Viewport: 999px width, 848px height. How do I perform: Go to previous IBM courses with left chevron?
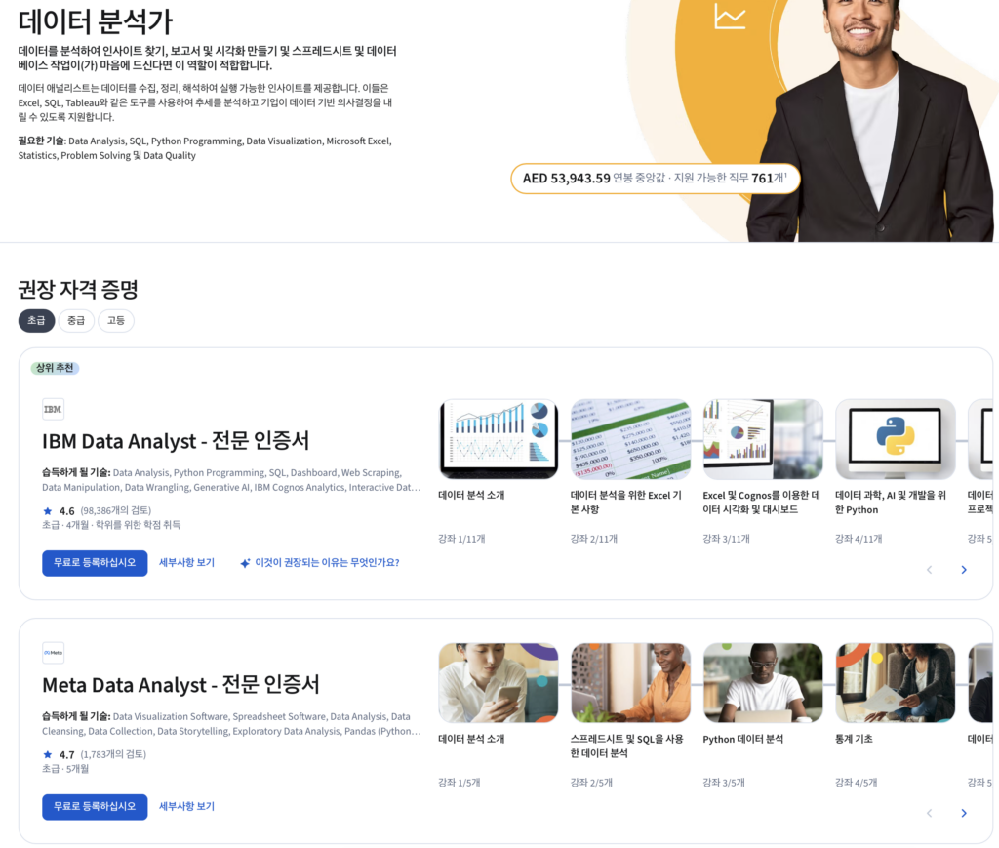(929, 570)
